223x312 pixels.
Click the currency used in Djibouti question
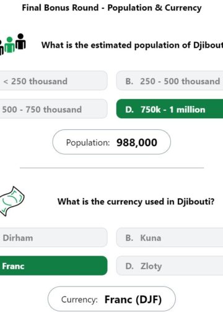[136, 202]
